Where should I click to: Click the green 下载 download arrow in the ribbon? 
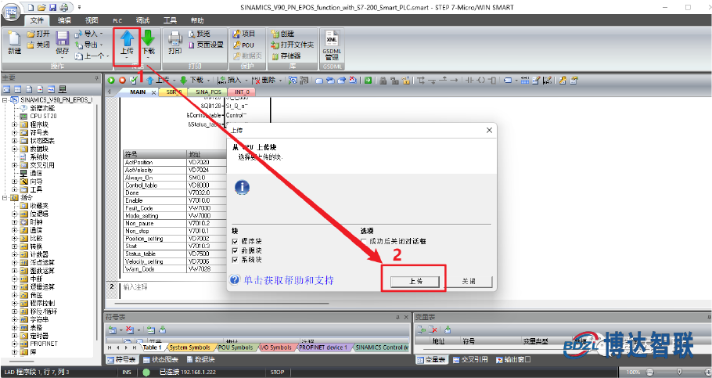click(x=148, y=38)
